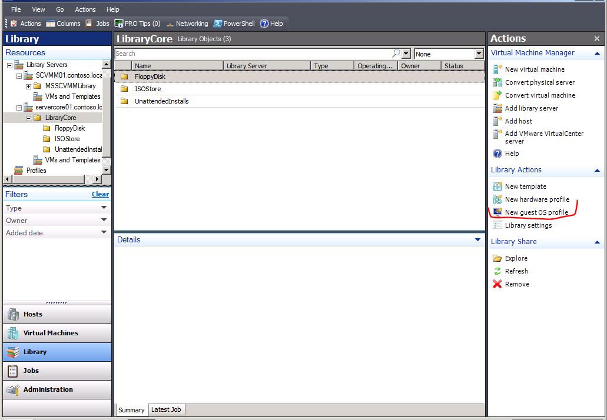Select UnattendedInstalls row in list
Screen dimensions: 607x420
299,101
